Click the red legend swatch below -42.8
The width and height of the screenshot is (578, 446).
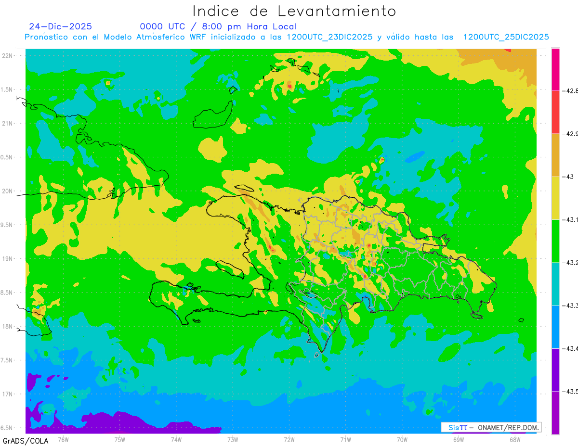point(555,112)
